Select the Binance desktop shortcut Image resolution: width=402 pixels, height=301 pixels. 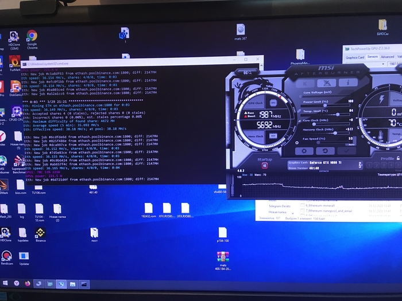click(x=40, y=232)
